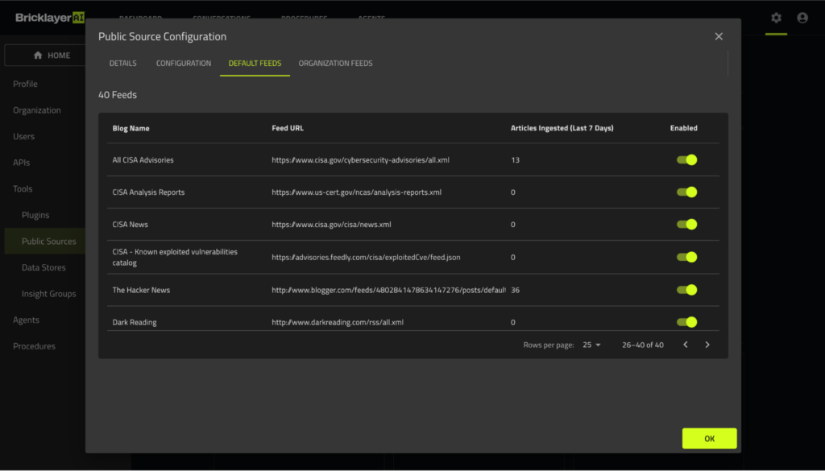Open Data Stores in the sidebar
Image resolution: width=825 pixels, height=471 pixels.
[x=44, y=267]
